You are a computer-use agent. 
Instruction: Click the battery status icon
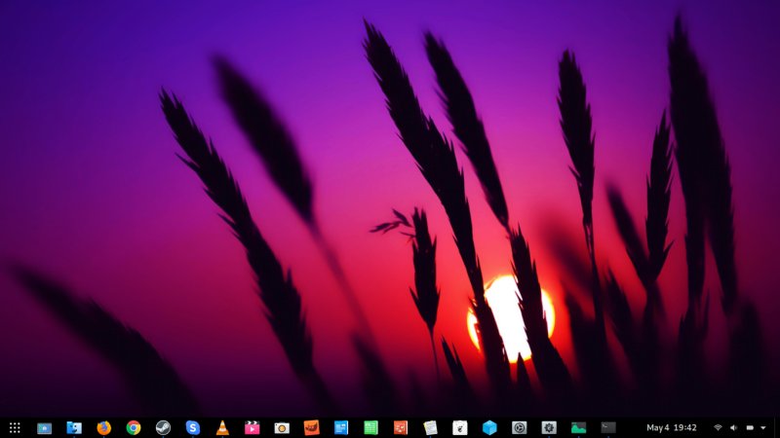(750, 427)
